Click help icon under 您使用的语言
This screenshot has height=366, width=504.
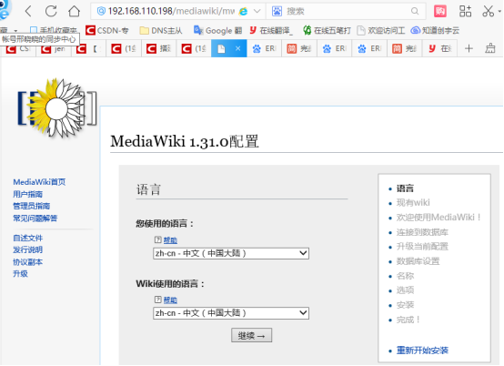[x=157, y=239]
